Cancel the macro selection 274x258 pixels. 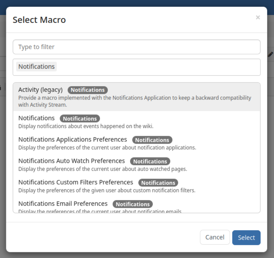215,237
